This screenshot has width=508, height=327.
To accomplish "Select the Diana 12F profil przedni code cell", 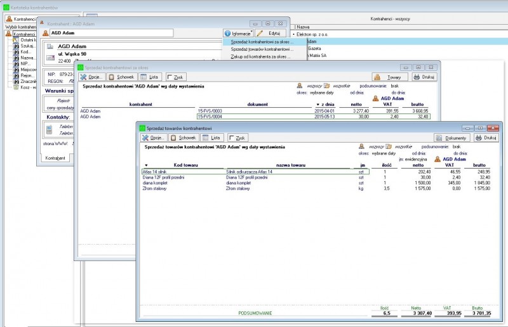I will [x=164, y=177].
